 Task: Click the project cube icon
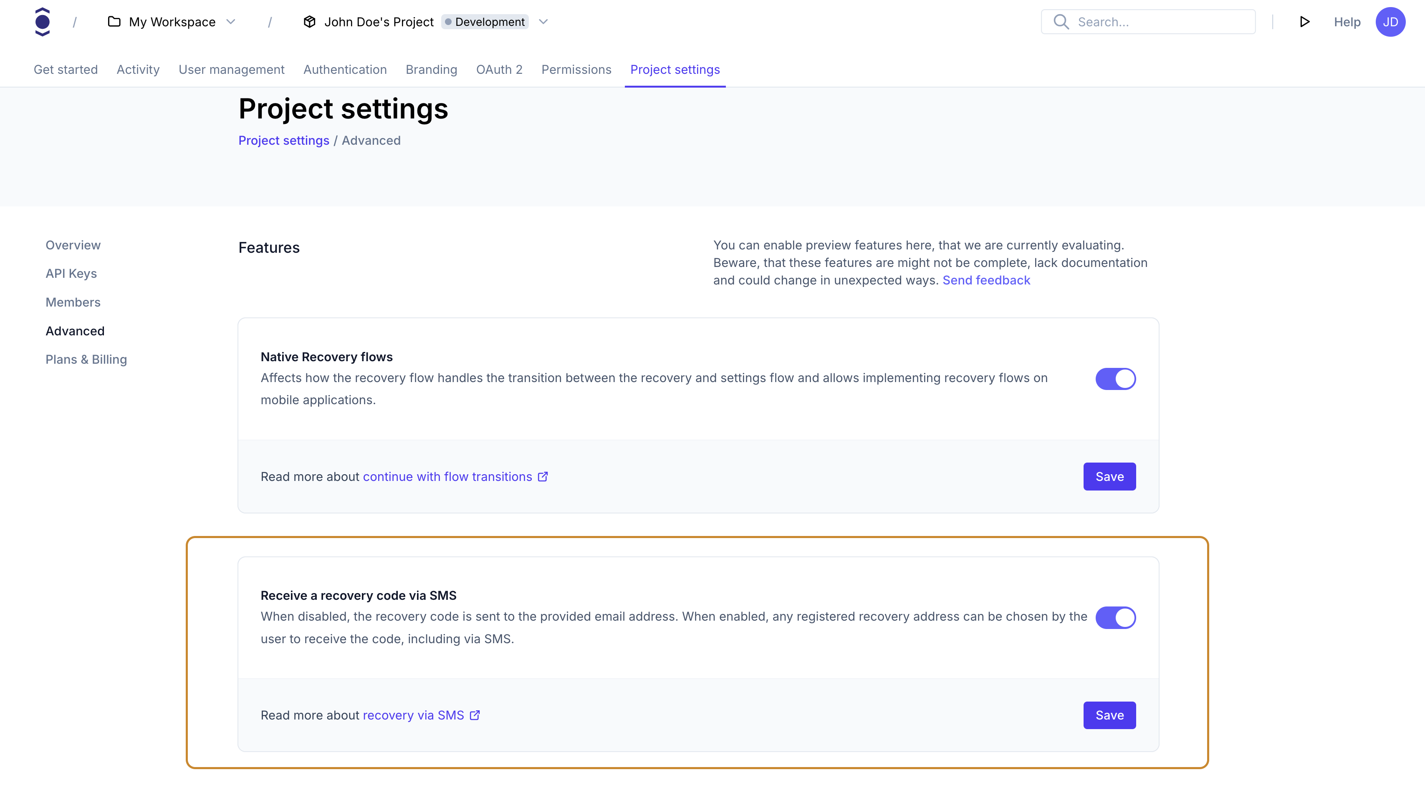coord(309,22)
